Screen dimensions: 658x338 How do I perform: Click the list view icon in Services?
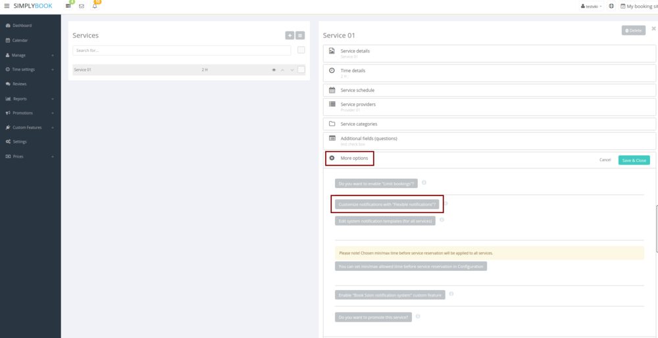[x=300, y=36]
